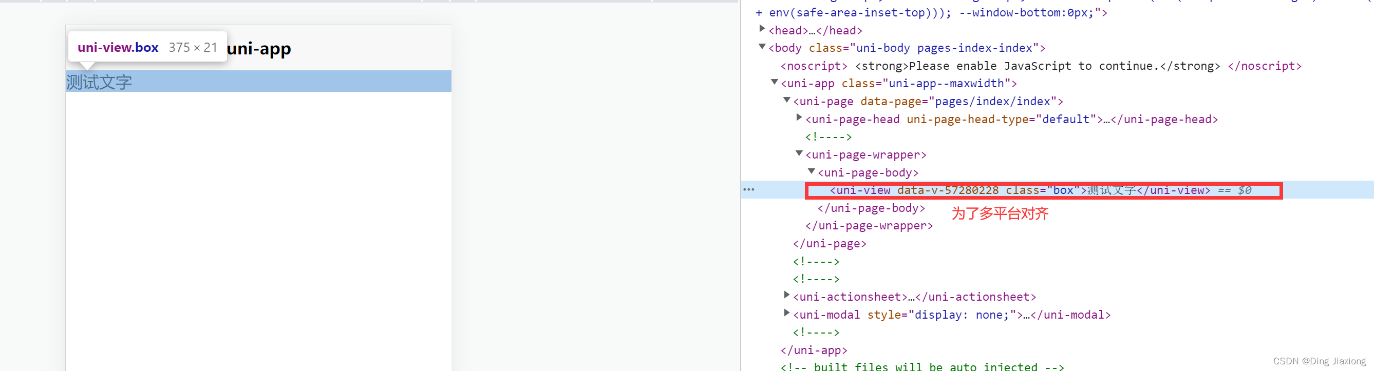Select the comment node below uni-page-head
Screen dimensions: 1374x371
coord(829,137)
